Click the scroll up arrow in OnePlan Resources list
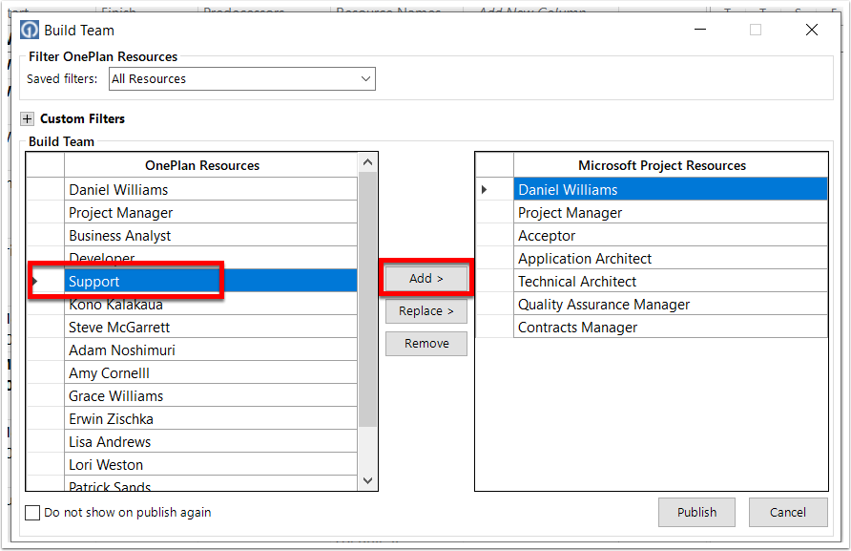This screenshot has height=551, width=851. [x=367, y=162]
